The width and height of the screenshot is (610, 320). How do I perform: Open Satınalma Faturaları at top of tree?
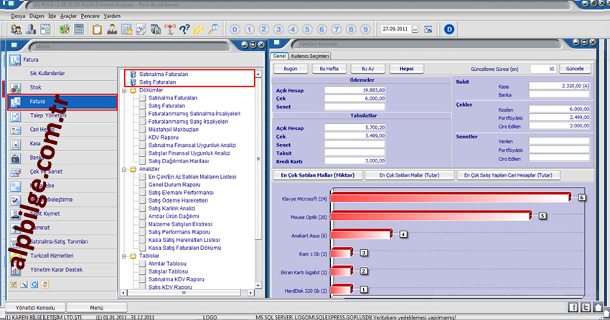click(x=163, y=74)
